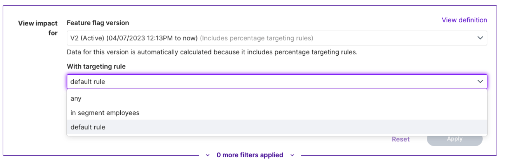The height and width of the screenshot is (163, 505).
Task: Click chevron left of '0 more filters applied'
Action: tap(207, 155)
